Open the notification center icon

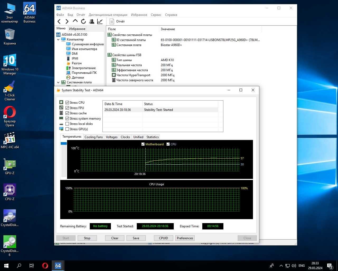(330, 266)
